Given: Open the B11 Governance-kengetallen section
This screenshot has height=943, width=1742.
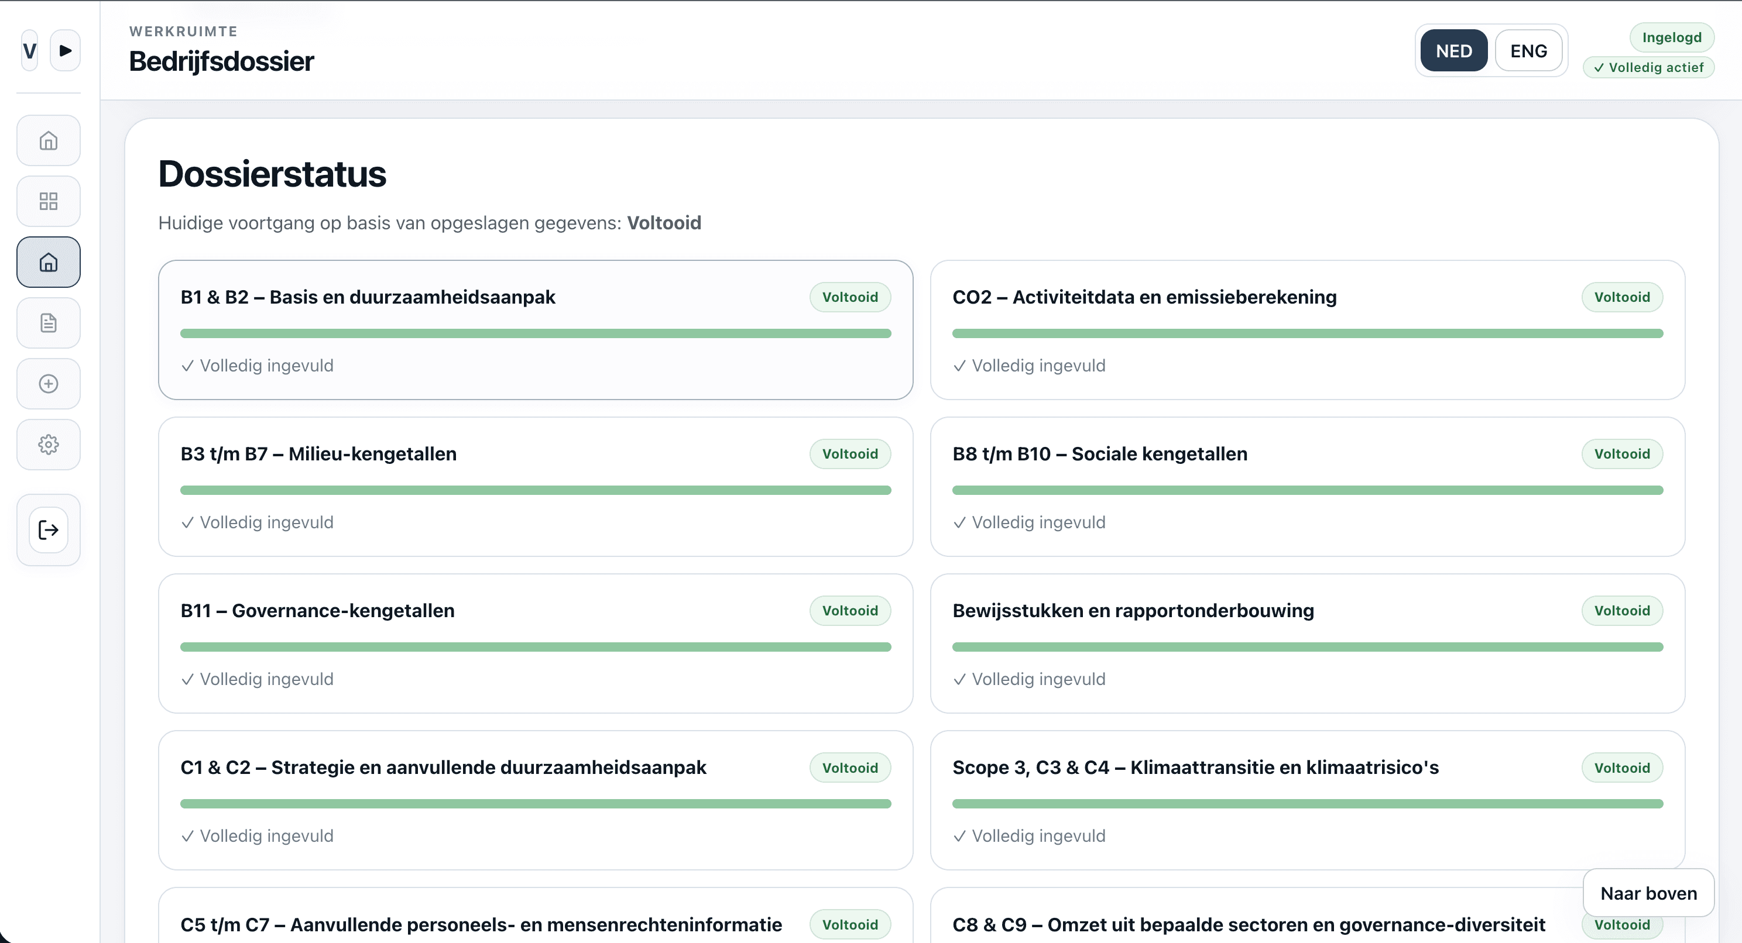Looking at the screenshot, I should pyautogui.click(x=536, y=643).
